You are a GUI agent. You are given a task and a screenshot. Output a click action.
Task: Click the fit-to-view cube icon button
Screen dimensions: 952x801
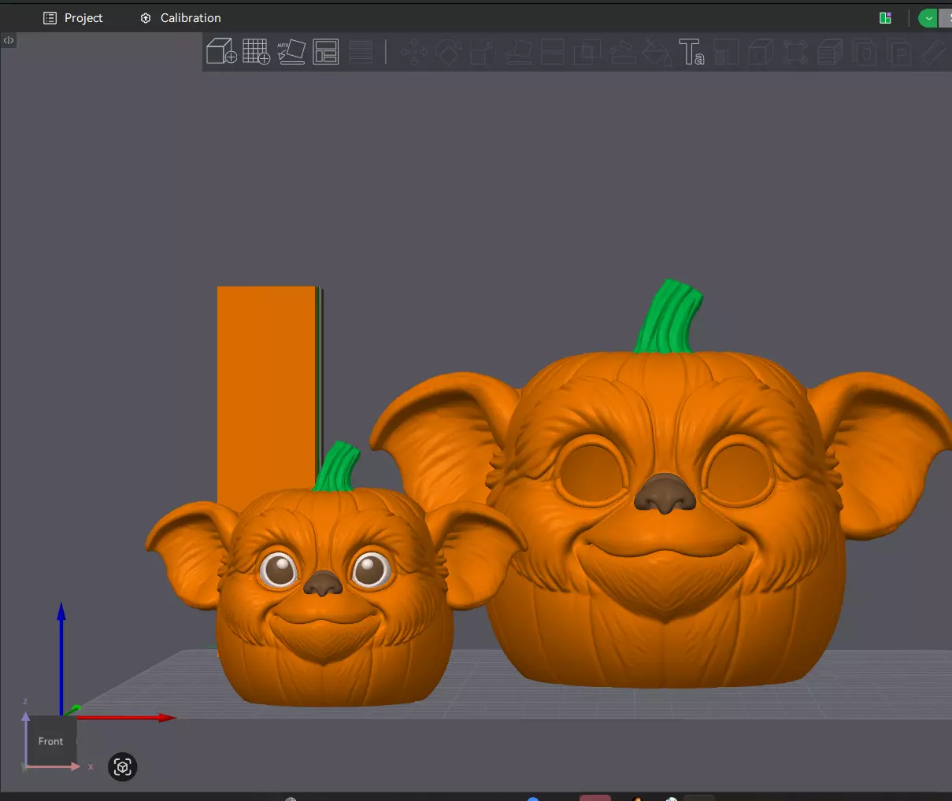tap(123, 767)
